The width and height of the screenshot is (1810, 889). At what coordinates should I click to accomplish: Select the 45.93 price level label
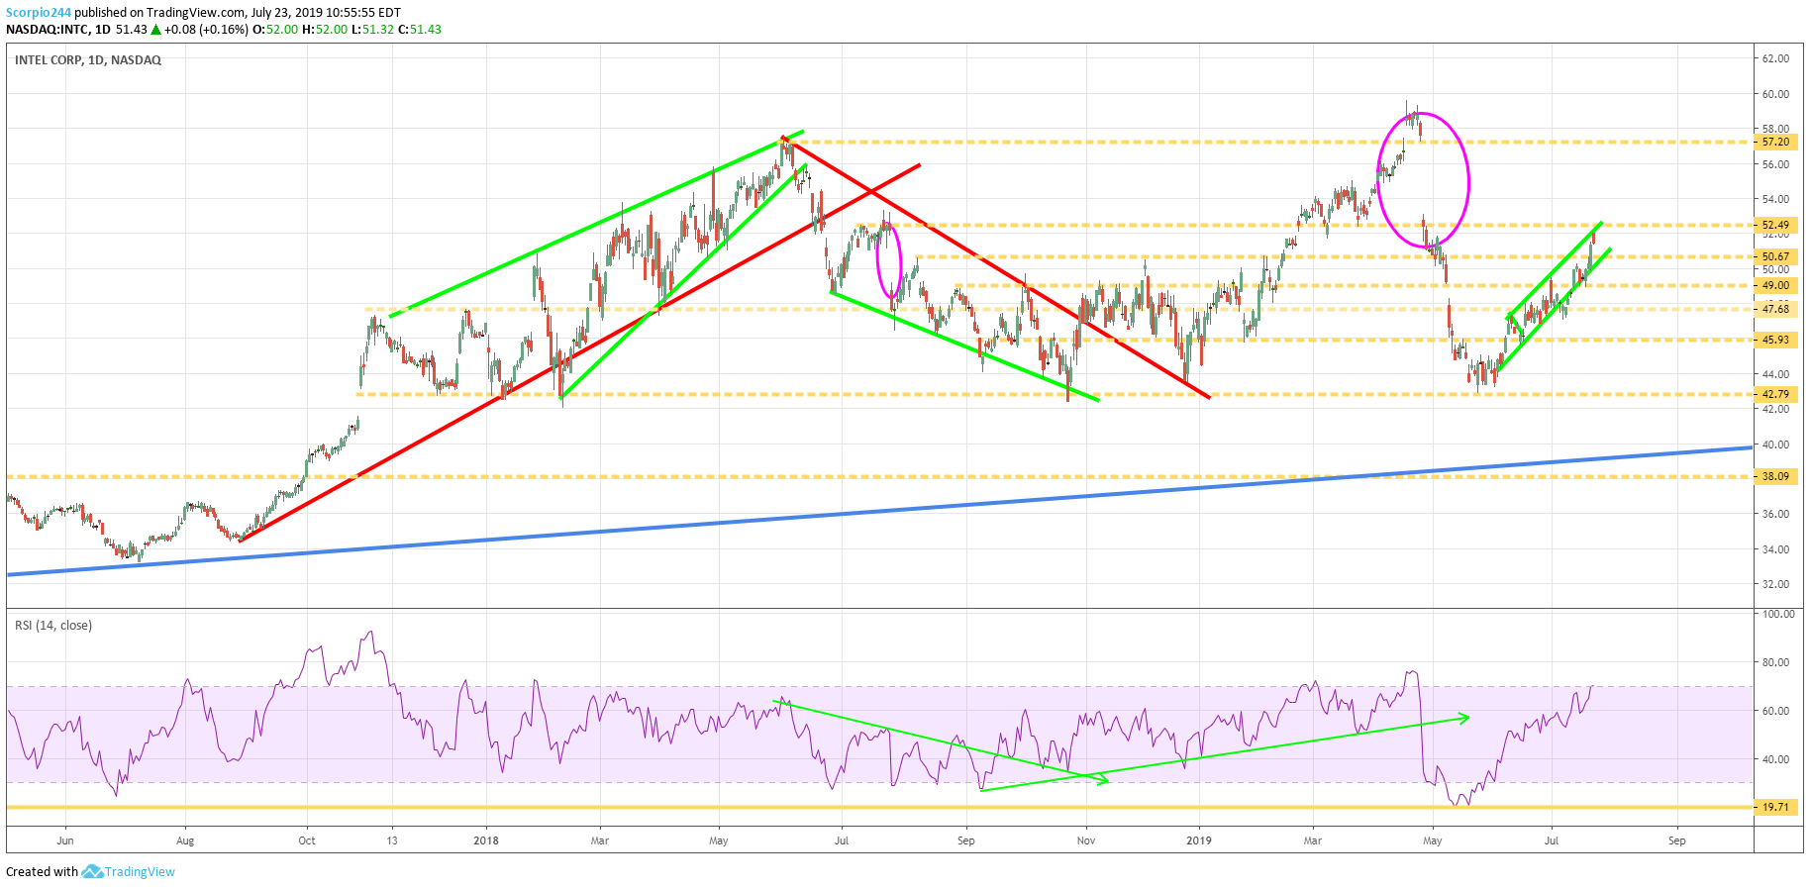click(1776, 340)
